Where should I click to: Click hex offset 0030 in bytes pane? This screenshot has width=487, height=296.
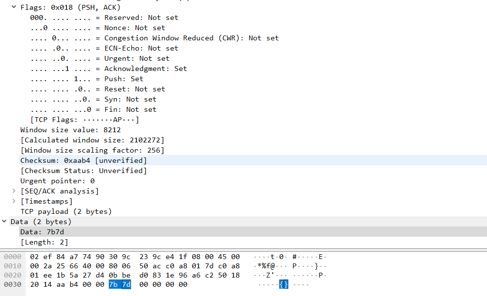[13, 284]
